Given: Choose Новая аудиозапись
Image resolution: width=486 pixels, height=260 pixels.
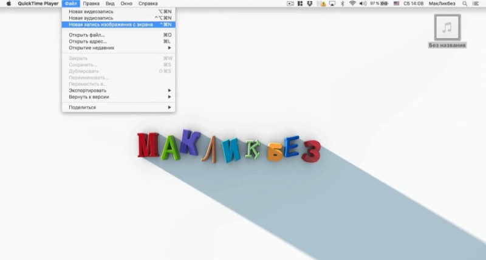Looking at the screenshot, I should (118, 18).
